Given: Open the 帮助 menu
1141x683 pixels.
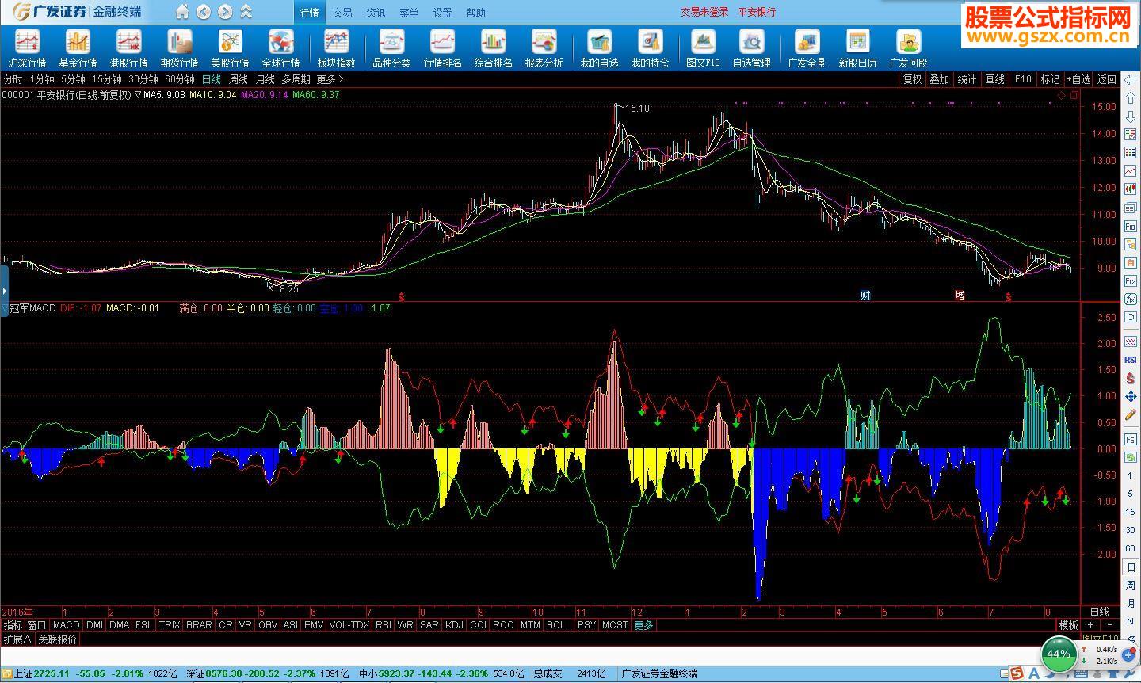Looking at the screenshot, I should [x=475, y=13].
